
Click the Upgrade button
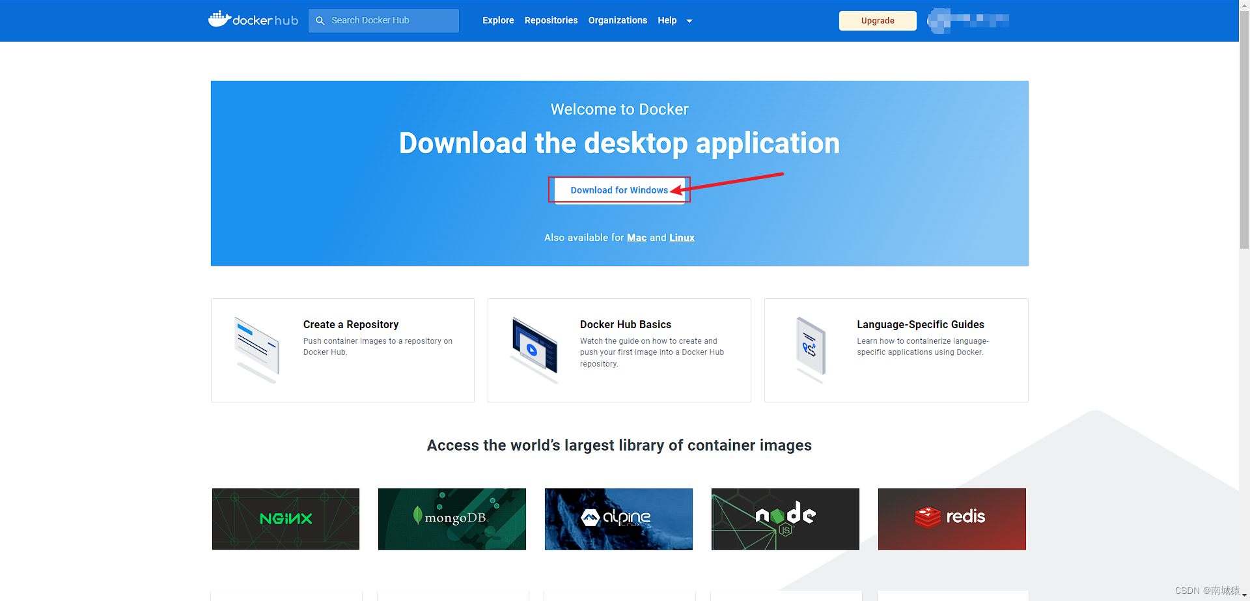pos(877,20)
